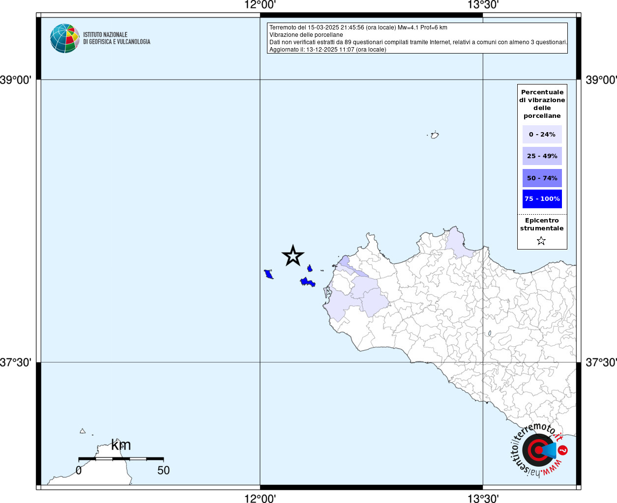Click the isolated Ustica island north of Sicily
Viewport: 617px width, 503px height.
click(435, 135)
